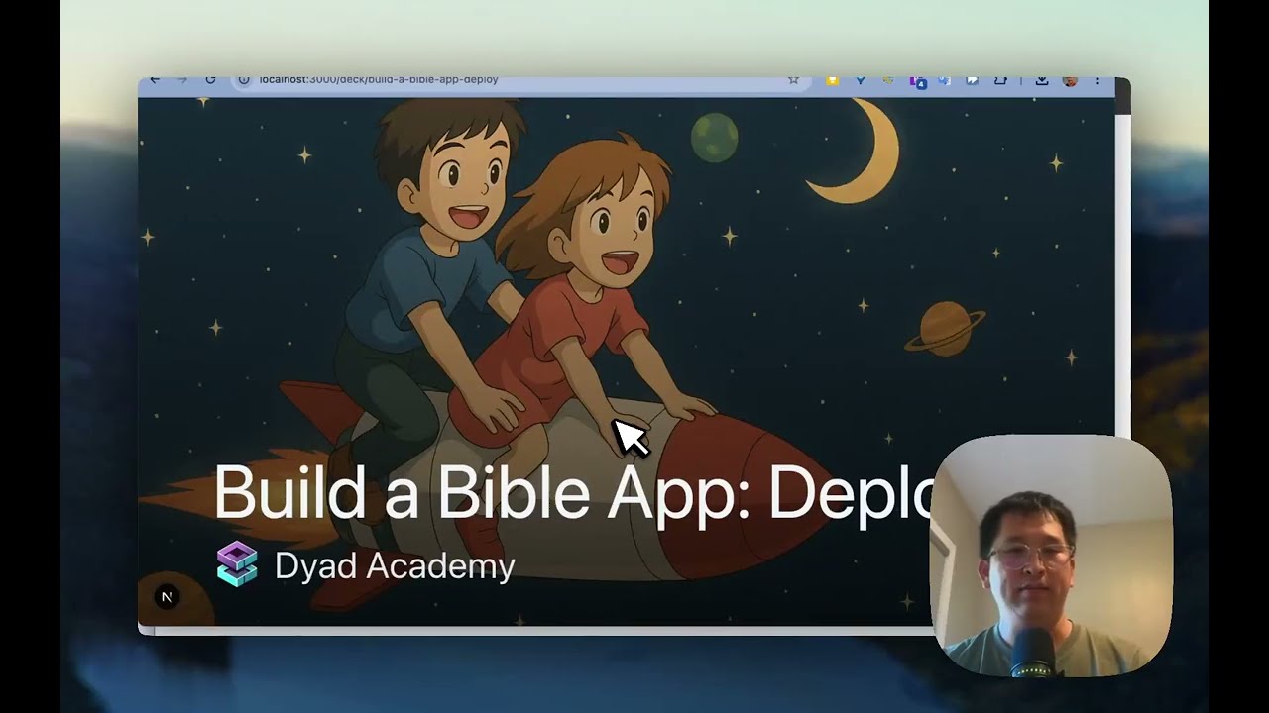This screenshot has width=1269, height=713.
Task: Click the Dyad Academy logo icon
Action: pyautogui.click(x=237, y=564)
